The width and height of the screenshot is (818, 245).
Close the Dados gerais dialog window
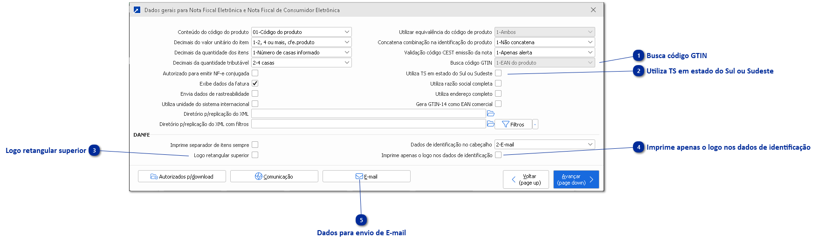(x=593, y=10)
